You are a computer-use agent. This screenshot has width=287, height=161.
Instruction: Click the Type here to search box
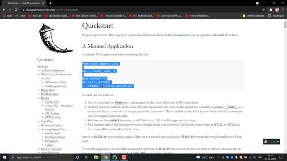click(41, 157)
